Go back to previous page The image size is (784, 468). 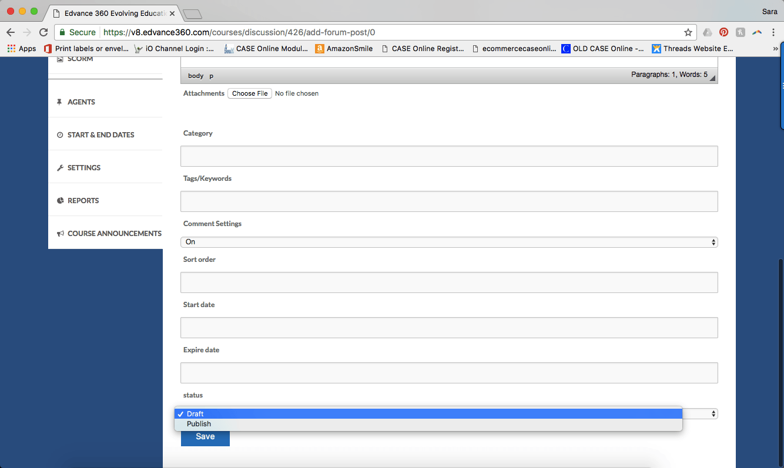11,32
